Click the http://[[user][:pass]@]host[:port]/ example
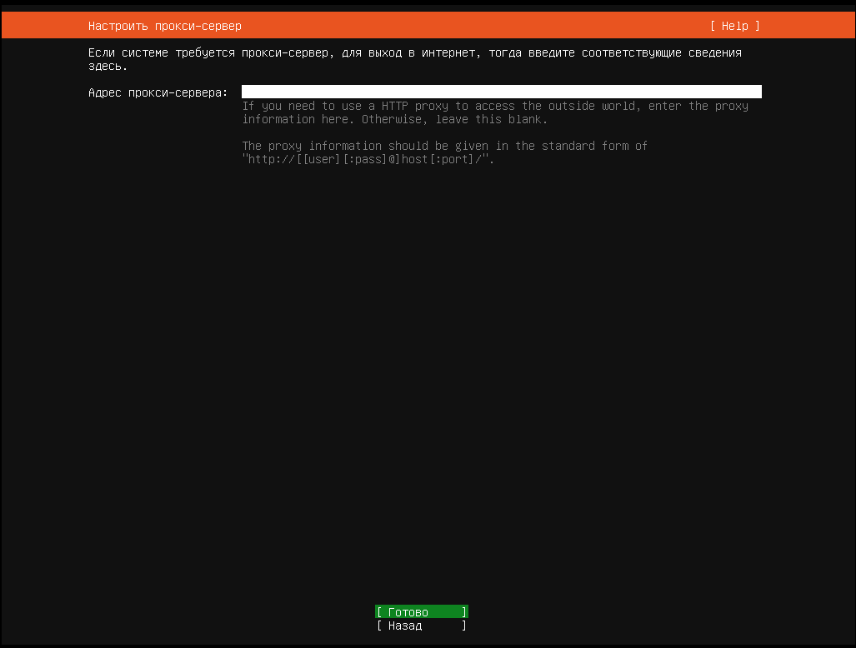Viewport: 856px width, 648px height. [x=368, y=159]
